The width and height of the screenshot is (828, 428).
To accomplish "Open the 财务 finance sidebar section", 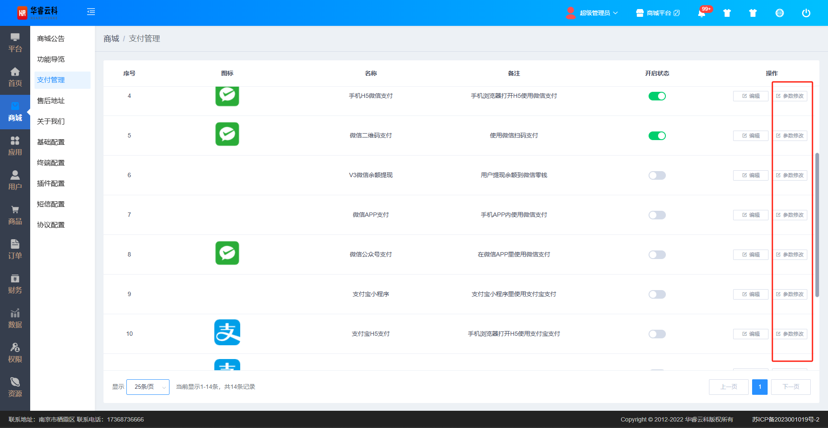I will (x=15, y=284).
